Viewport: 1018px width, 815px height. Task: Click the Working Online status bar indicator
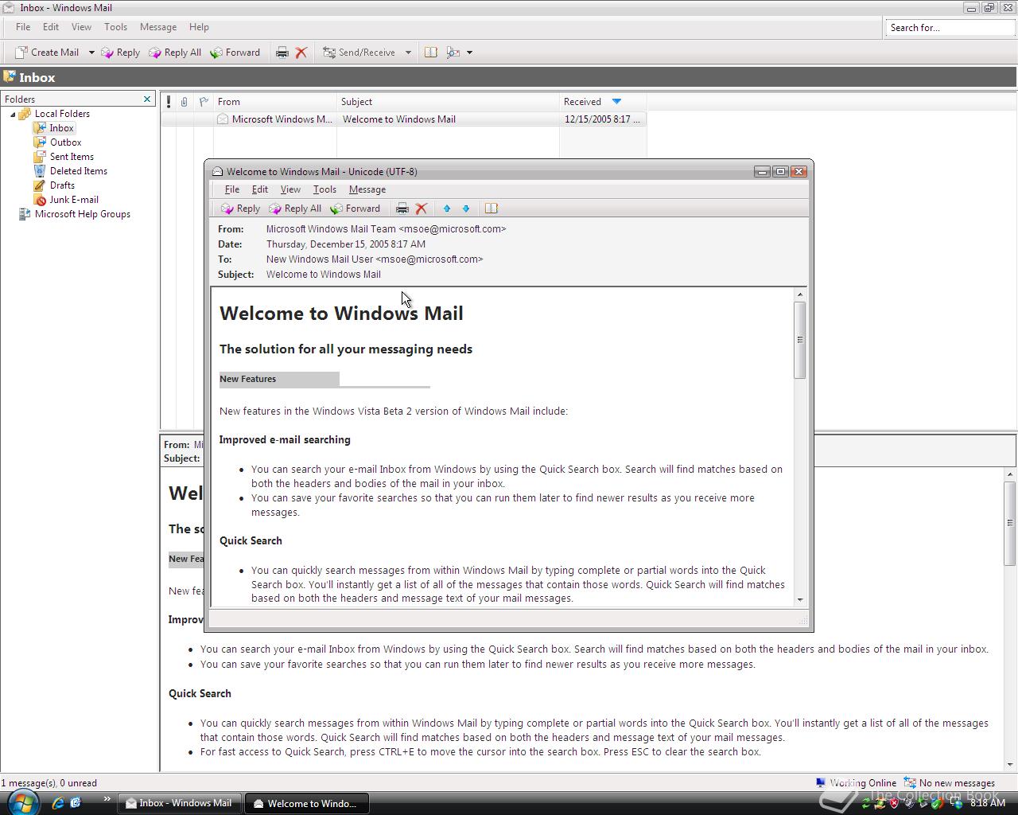coord(856,783)
